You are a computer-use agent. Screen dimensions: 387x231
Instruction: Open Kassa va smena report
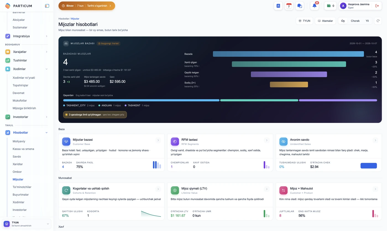[23, 149]
